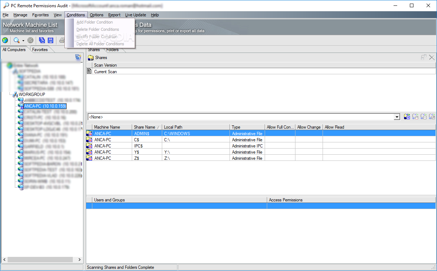
Task: Click the globe network icon in toolbar
Action: pos(5,40)
